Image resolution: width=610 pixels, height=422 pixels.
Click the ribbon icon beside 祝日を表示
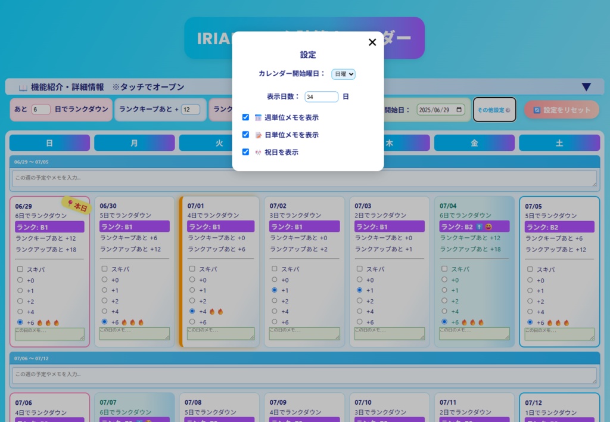click(x=257, y=152)
